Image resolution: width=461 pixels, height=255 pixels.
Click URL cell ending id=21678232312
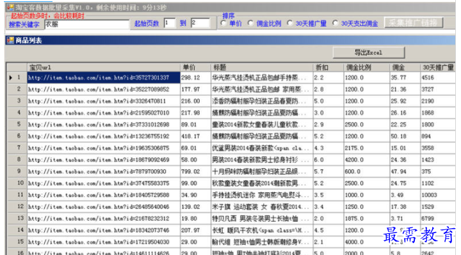104,219
